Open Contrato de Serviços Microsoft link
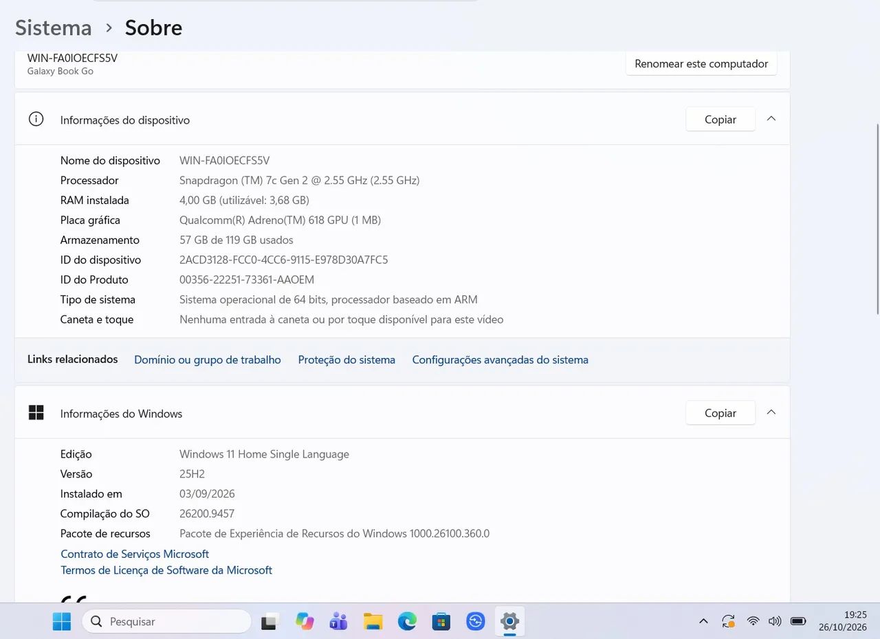Screen dimensions: 880x639 (135, 554)
